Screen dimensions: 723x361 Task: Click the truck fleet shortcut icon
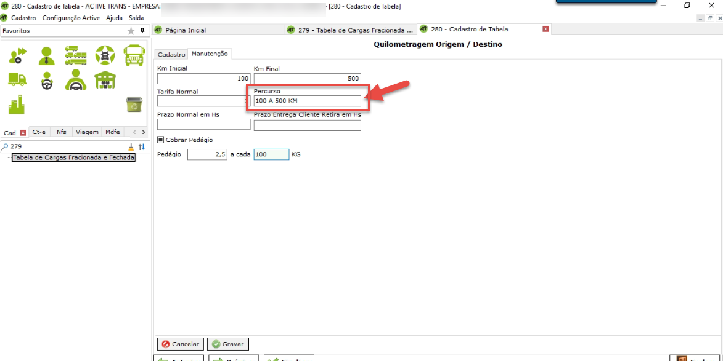tap(75, 55)
